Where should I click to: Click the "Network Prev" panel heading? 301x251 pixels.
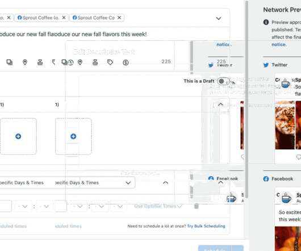point(282,10)
